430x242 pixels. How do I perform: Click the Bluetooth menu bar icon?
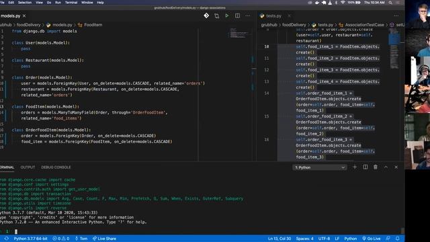336,3
